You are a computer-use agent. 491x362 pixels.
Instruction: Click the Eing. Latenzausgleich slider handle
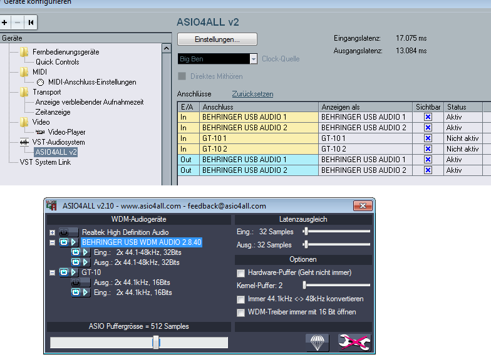pyautogui.click(x=306, y=232)
